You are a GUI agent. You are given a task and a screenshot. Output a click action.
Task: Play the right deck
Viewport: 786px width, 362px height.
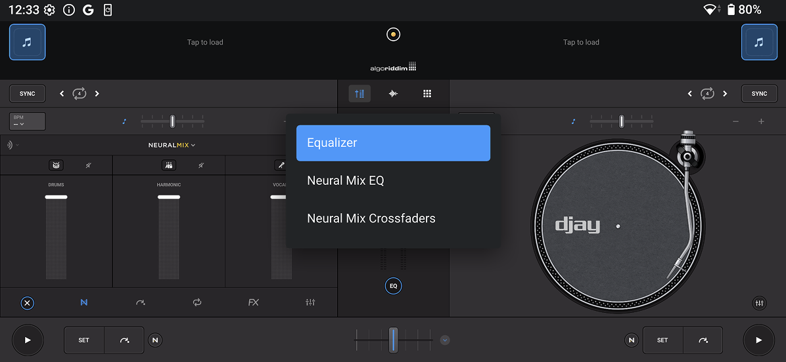pyautogui.click(x=759, y=340)
